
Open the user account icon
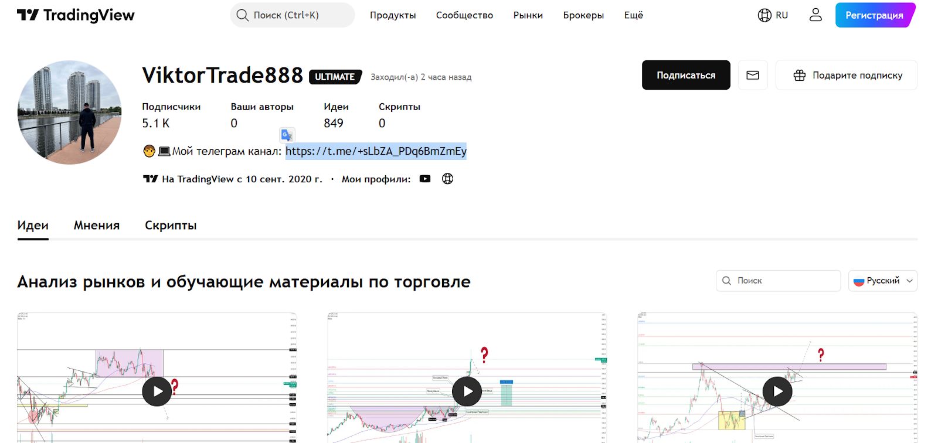[x=815, y=15]
